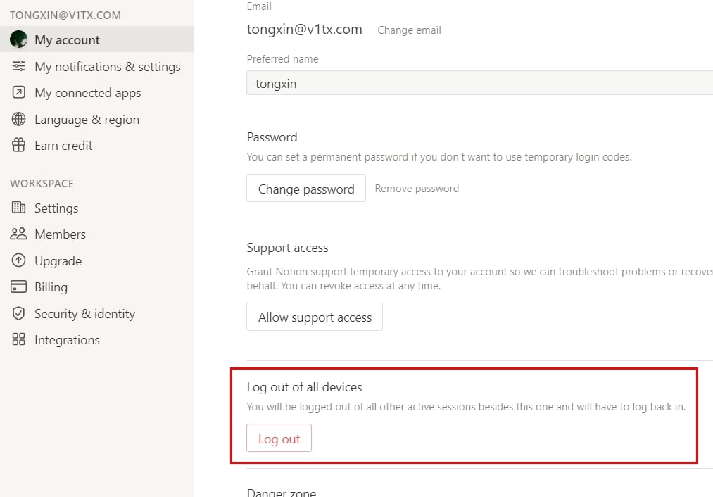Go to the Integrations text label
This screenshot has height=497, width=713.
(x=67, y=340)
